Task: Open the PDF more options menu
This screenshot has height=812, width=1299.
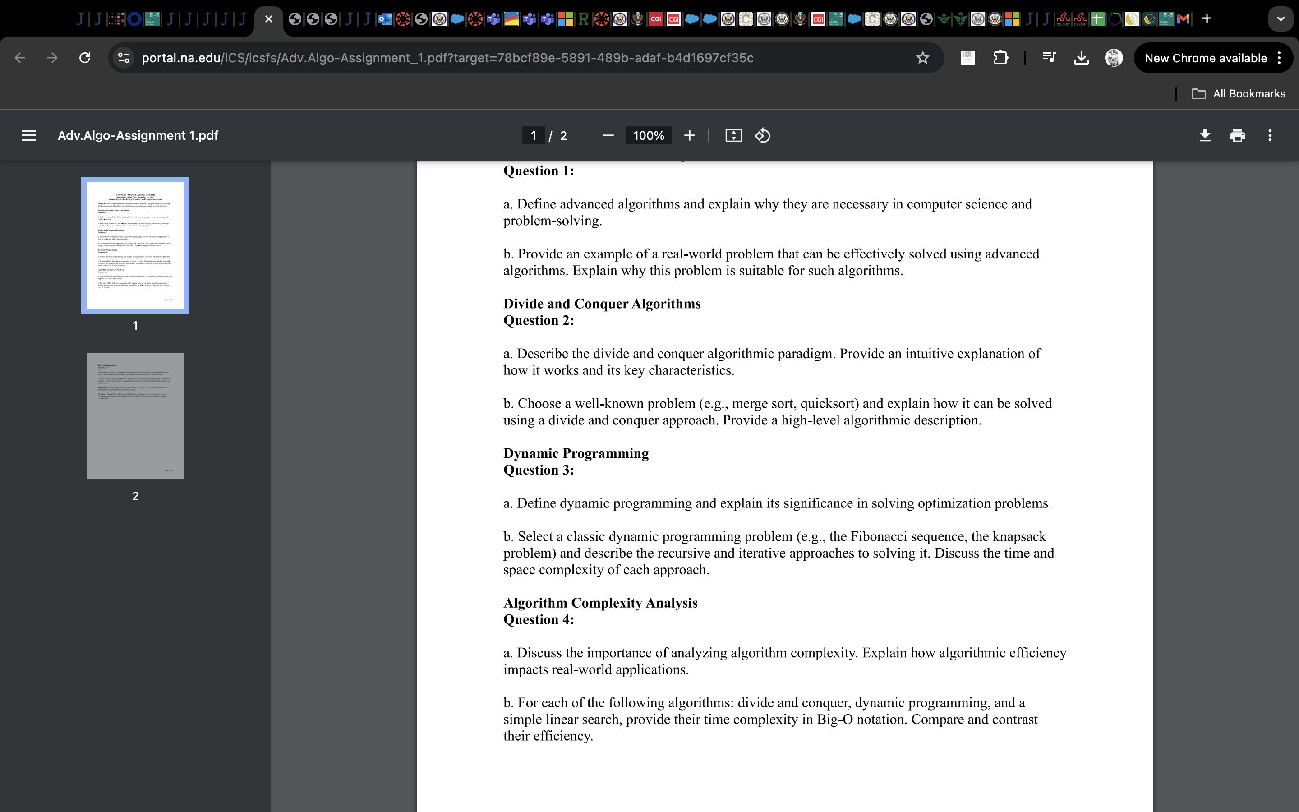Action: point(1271,135)
